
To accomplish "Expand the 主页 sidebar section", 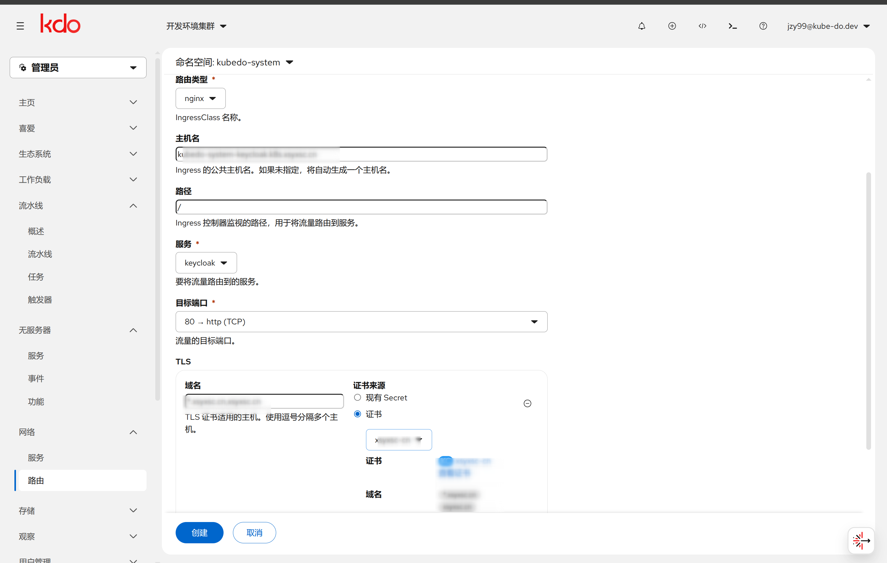I will [78, 102].
